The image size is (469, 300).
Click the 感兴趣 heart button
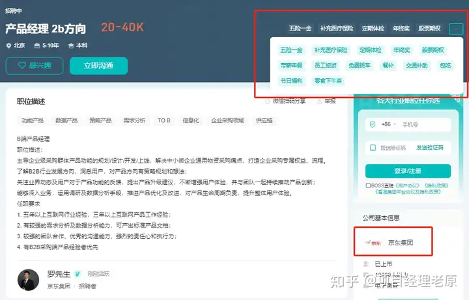pos(35,66)
